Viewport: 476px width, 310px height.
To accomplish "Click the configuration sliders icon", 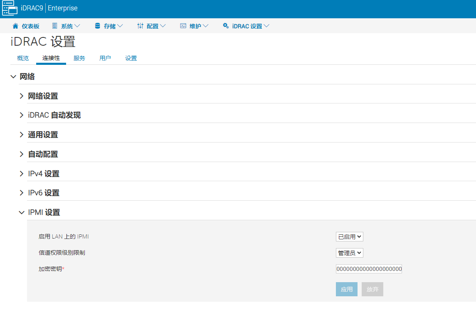I will (x=140, y=26).
